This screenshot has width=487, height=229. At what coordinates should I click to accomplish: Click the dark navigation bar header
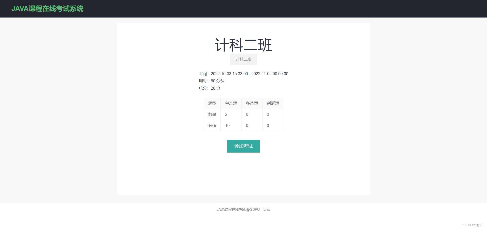(243, 9)
